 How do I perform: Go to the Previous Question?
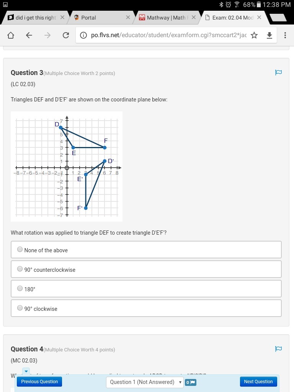click(39, 382)
